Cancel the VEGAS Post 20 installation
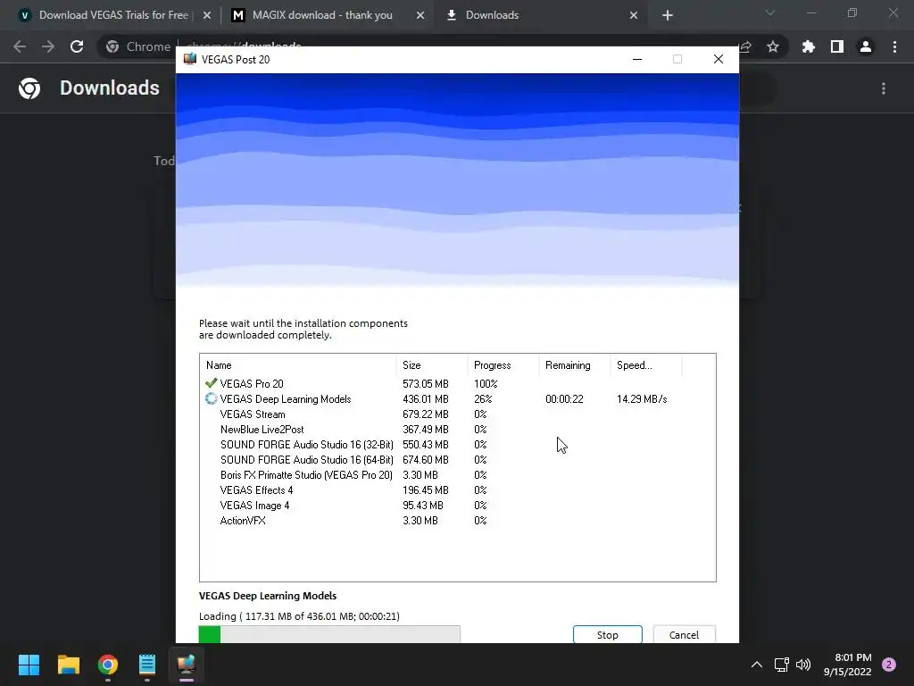The width and height of the screenshot is (914, 686). click(x=684, y=634)
